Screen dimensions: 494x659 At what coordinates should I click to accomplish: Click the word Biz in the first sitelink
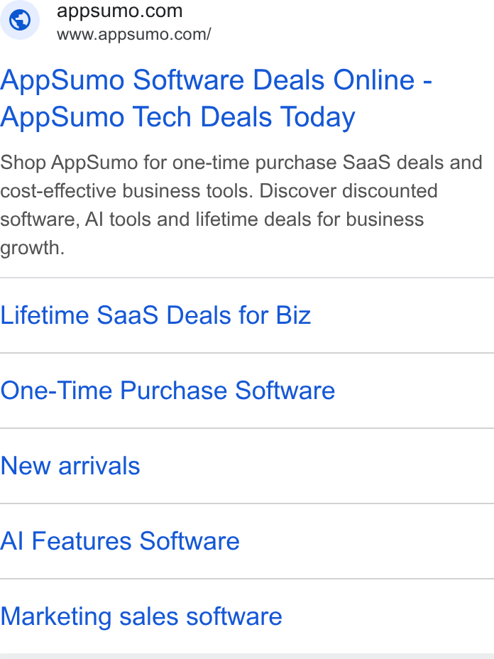[x=293, y=315]
